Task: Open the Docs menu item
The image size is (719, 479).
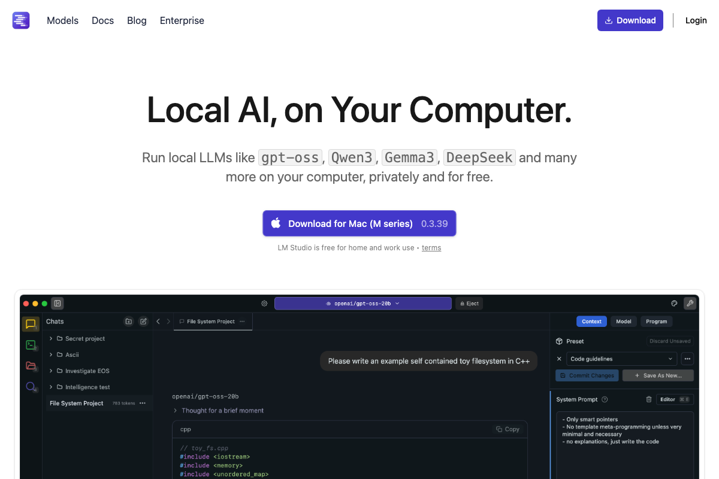Action: 102,20
